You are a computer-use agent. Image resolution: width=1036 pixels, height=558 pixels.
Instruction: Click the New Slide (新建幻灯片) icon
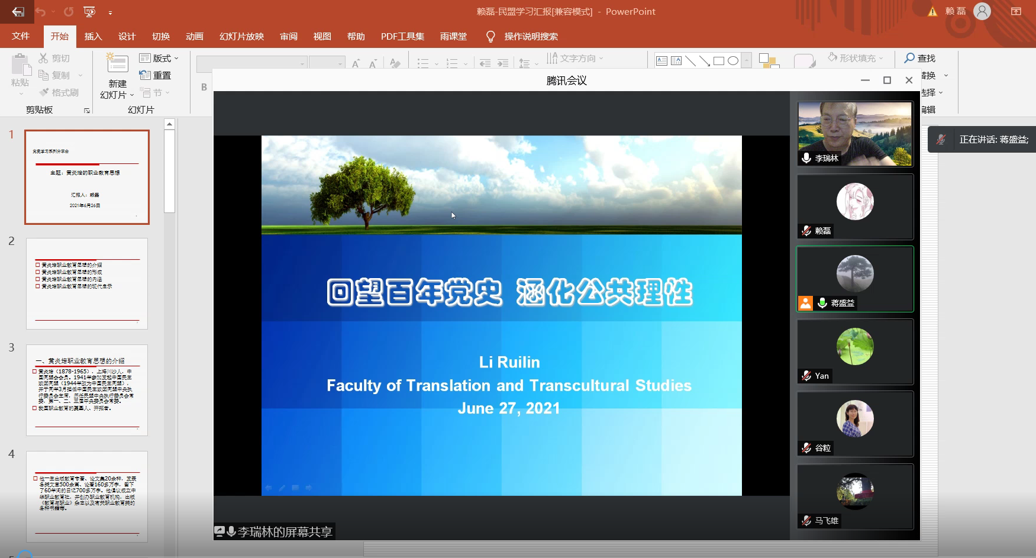[x=117, y=64]
